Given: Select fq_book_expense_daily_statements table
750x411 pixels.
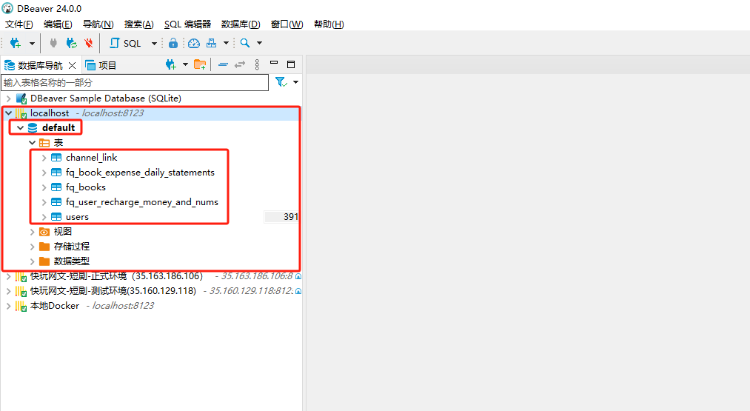Looking at the screenshot, I should coord(140,173).
